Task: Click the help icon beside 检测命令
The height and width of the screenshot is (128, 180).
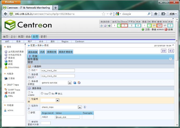Action: click(x=29, y=106)
